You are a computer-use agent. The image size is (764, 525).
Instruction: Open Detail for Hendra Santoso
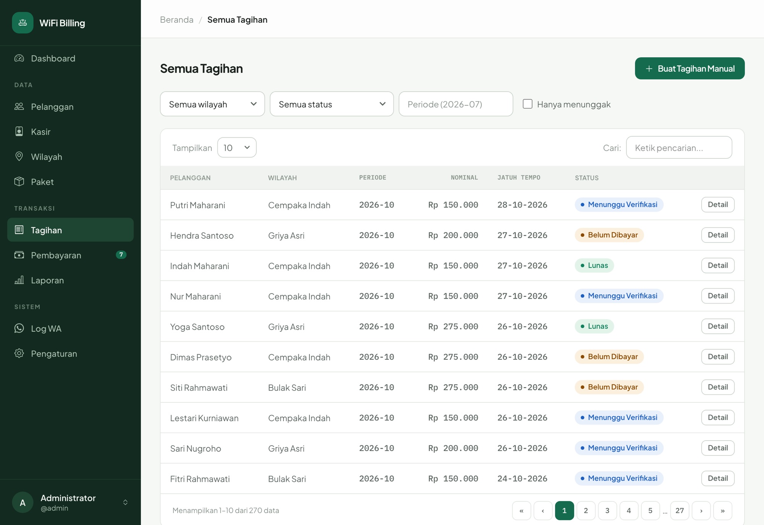(718, 235)
